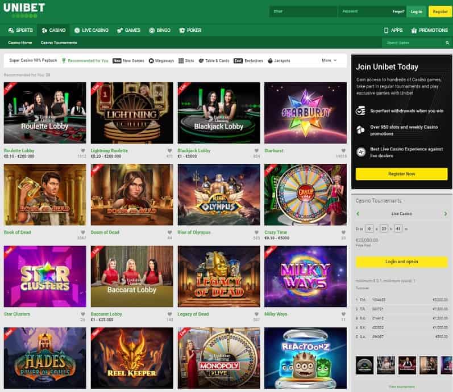
Task: Click the Jackpots category icon
Action: (x=270, y=60)
